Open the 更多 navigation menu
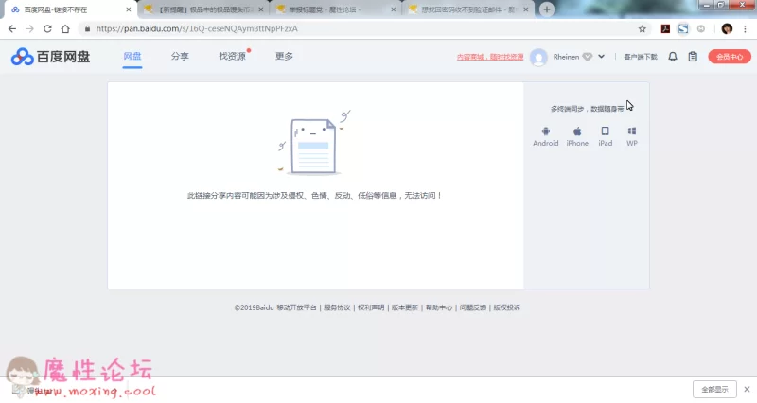This screenshot has height=403, width=757. (x=284, y=57)
